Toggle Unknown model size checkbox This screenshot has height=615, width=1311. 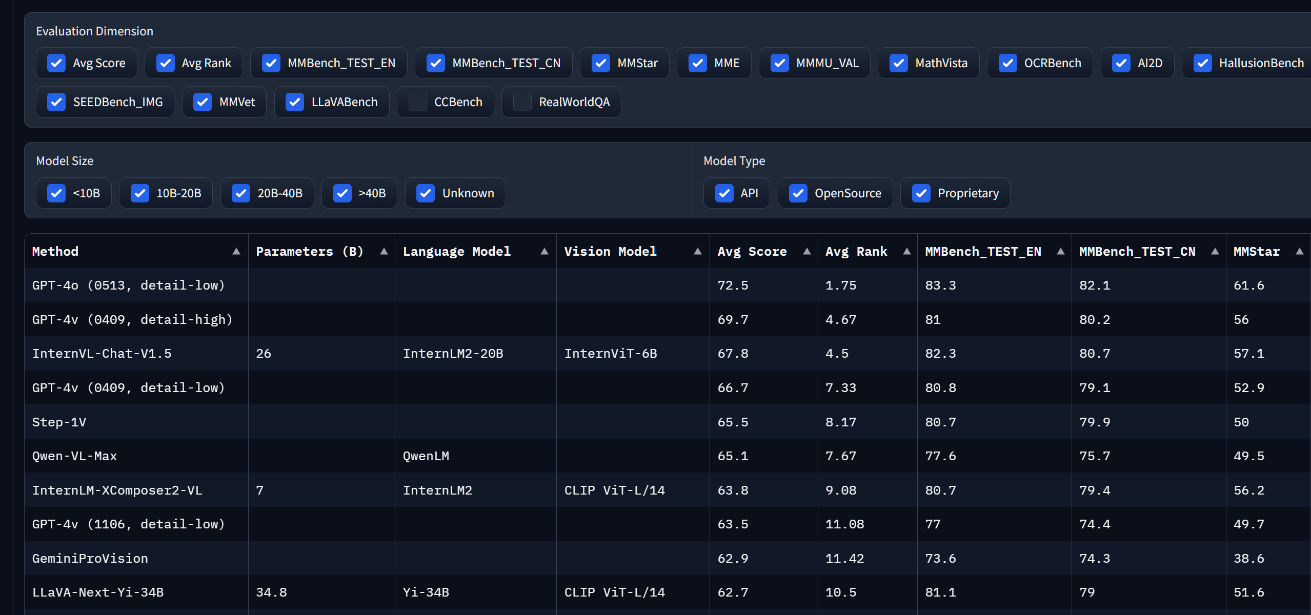tap(426, 193)
